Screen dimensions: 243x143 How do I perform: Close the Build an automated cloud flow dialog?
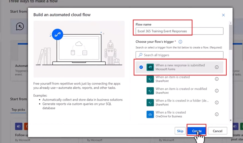[223, 15]
